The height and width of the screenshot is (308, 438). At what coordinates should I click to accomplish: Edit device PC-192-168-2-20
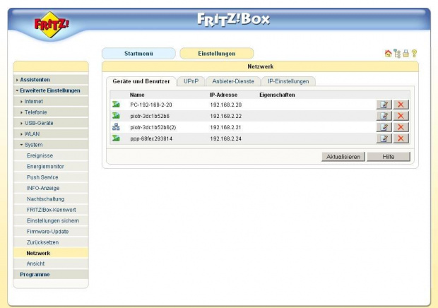tap(383, 105)
